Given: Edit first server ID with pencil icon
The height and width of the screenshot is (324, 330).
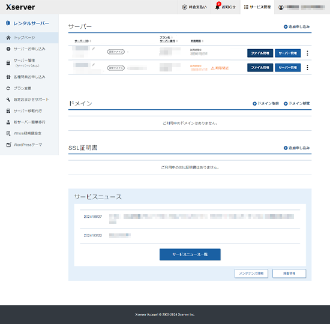Looking at the screenshot, I should point(93,49).
